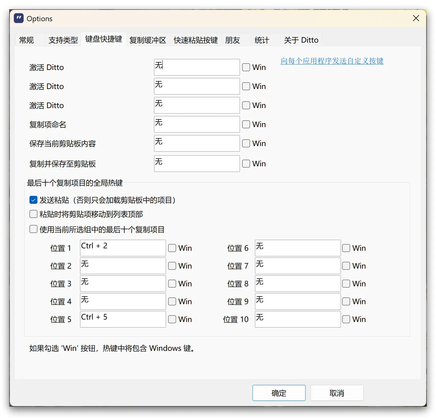Enable 粘贴时将剪贴项移动到列表顶部 option
Screen dimensions: 436x419
click(x=33, y=214)
